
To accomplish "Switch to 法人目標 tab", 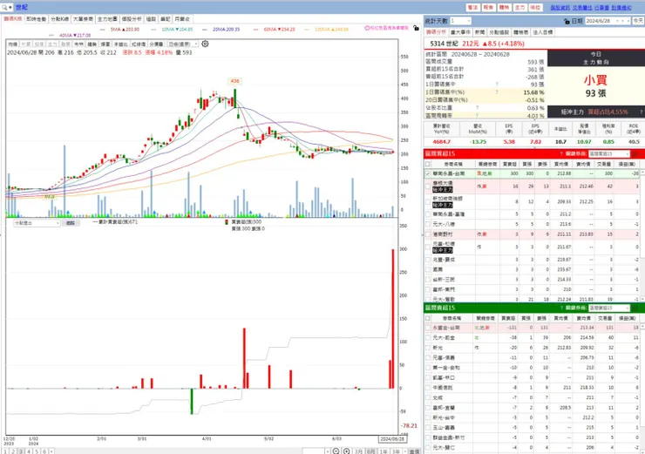I will click(543, 32).
